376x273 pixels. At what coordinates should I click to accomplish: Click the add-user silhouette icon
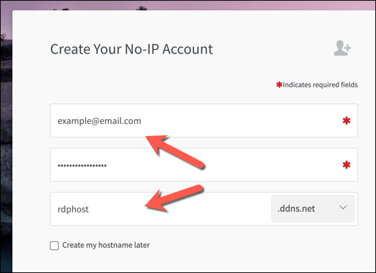pyautogui.click(x=342, y=48)
